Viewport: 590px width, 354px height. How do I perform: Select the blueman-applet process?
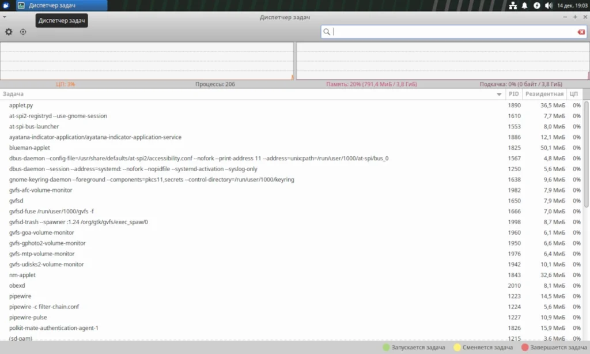click(x=292, y=148)
